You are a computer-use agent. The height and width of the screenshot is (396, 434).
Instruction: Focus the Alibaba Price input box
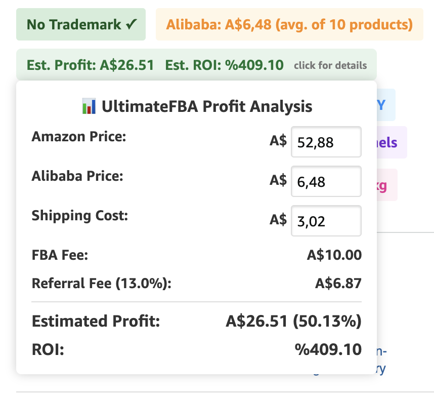(x=326, y=181)
